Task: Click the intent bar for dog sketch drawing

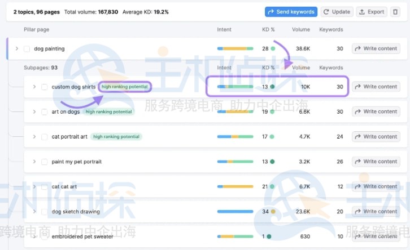Action: 235,212
